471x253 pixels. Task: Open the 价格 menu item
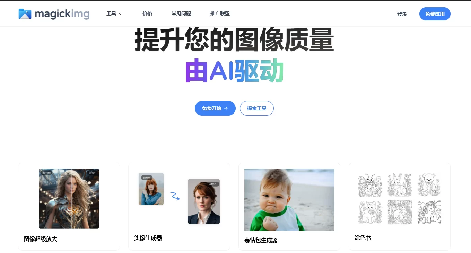tap(147, 14)
